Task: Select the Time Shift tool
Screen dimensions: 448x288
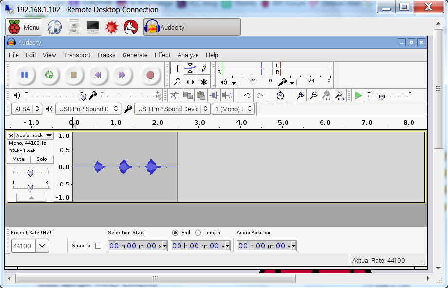Action: (191, 82)
